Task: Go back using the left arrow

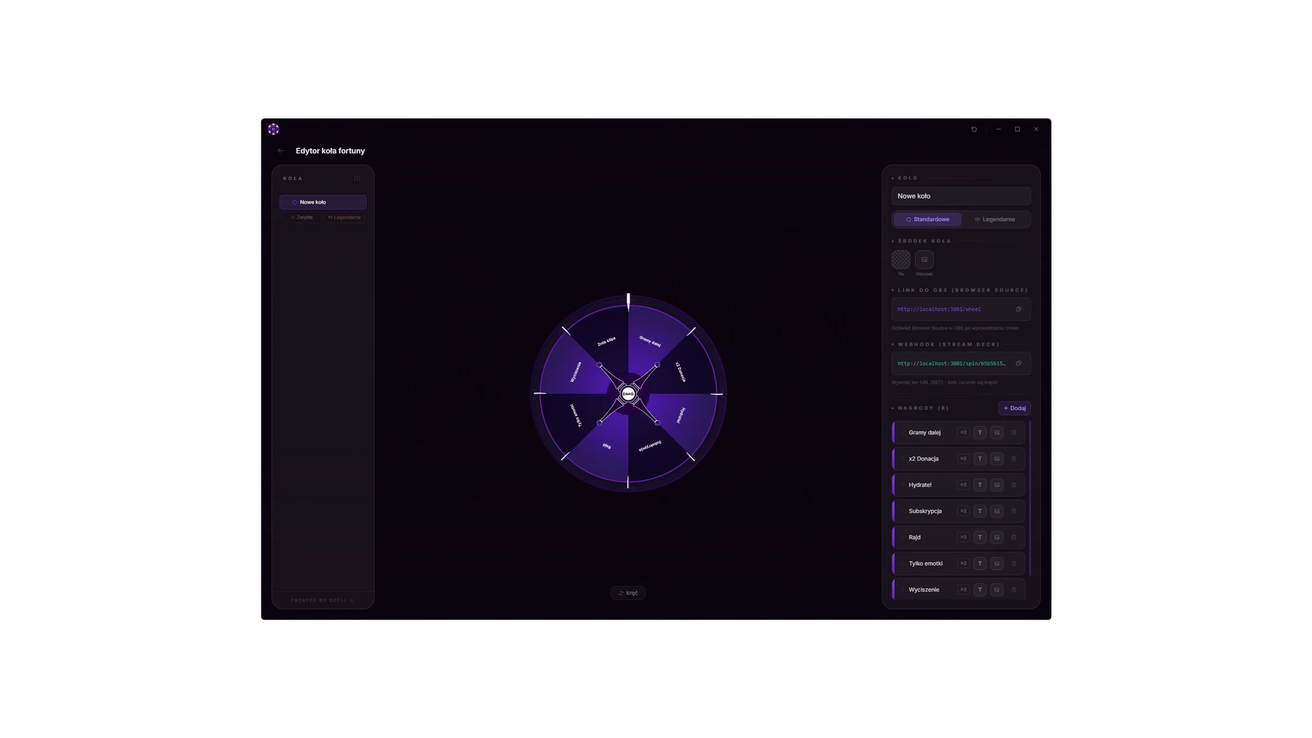Action: point(280,151)
